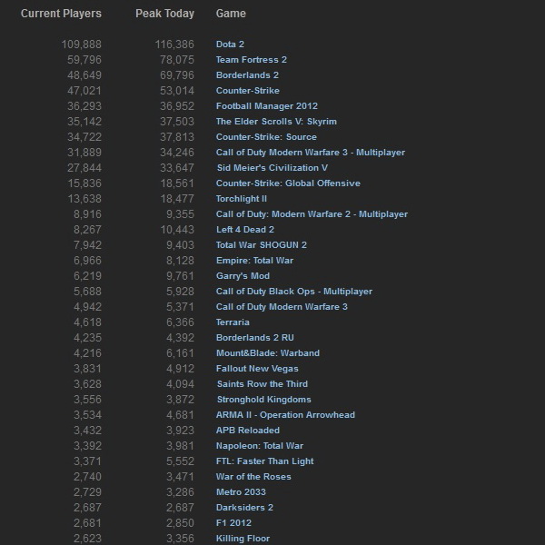Open the Left 4 Dead 2 link
This screenshot has height=545, width=545.
pyautogui.click(x=244, y=230)
